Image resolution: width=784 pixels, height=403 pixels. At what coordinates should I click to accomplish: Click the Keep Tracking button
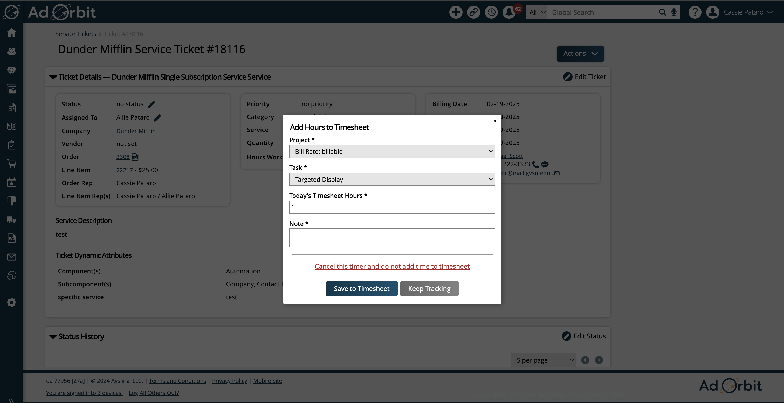click(x=429, y=289)
